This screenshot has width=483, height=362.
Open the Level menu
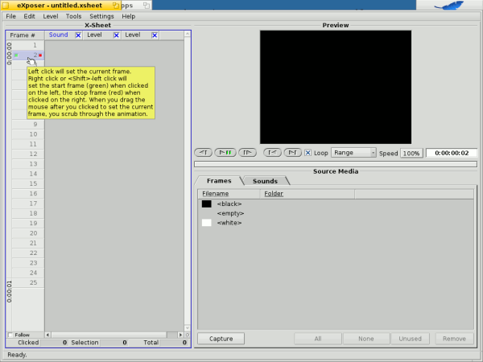(50, 16)
